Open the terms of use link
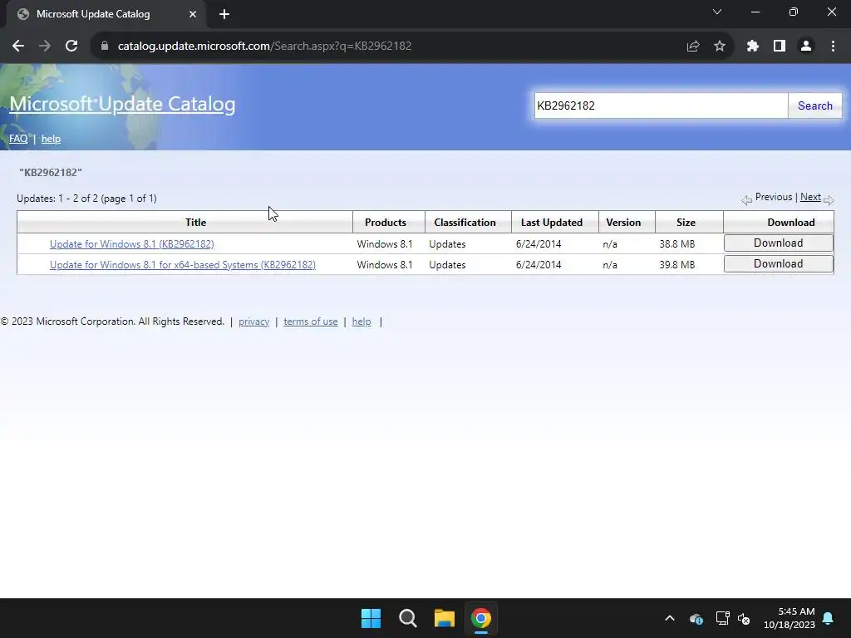Screen dimensions: 851x638 (x=311, y=321)
